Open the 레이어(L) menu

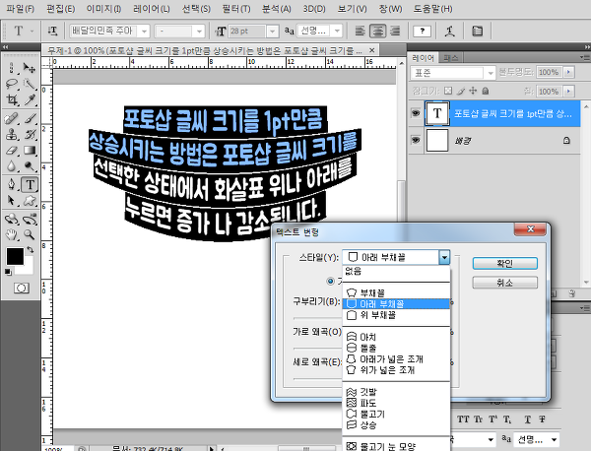[x=152, y=9]
